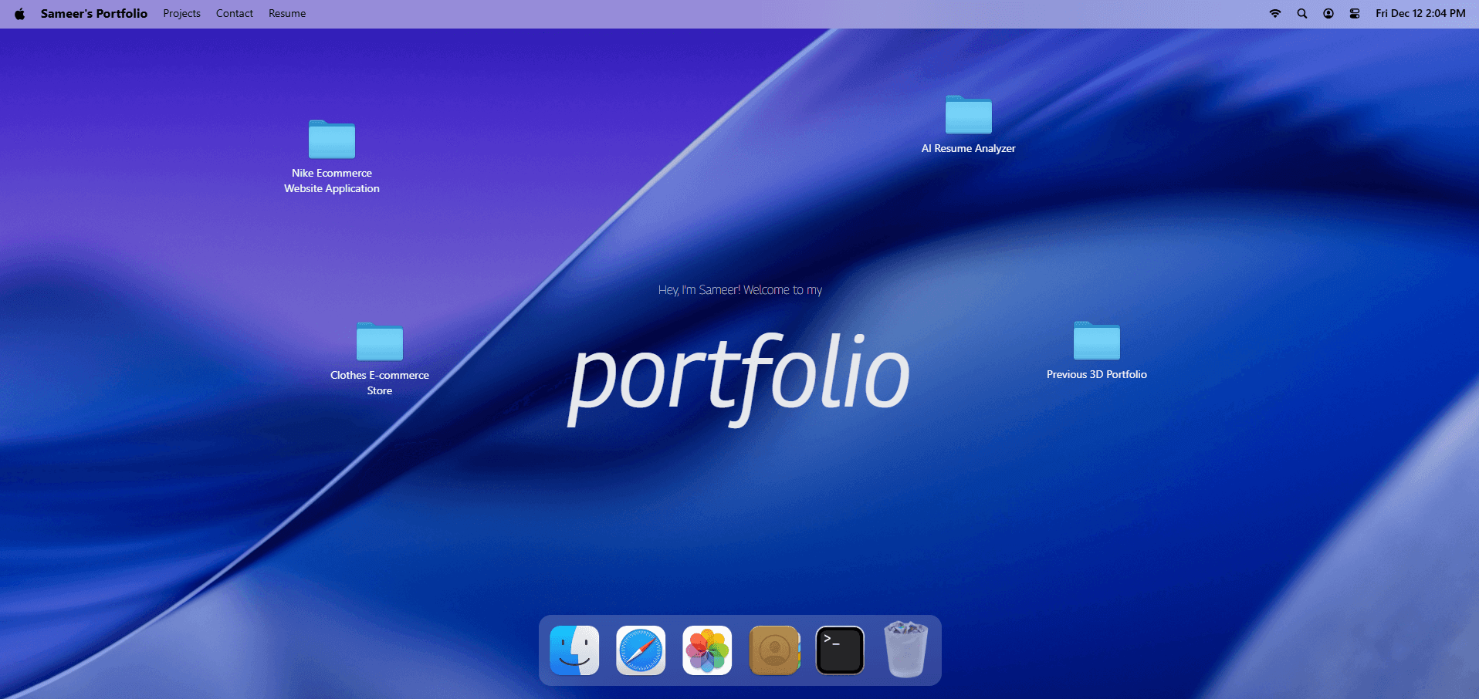Screen dimensions: 1479x699
Task: Open the Trash in the dock
Action: [x=906, y=650]
